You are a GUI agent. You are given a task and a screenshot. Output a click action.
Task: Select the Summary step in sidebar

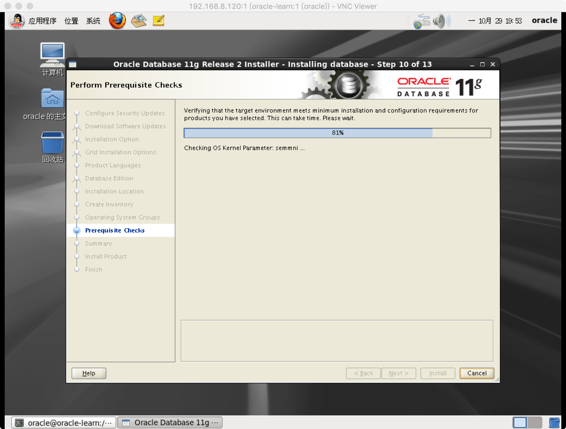98,243
